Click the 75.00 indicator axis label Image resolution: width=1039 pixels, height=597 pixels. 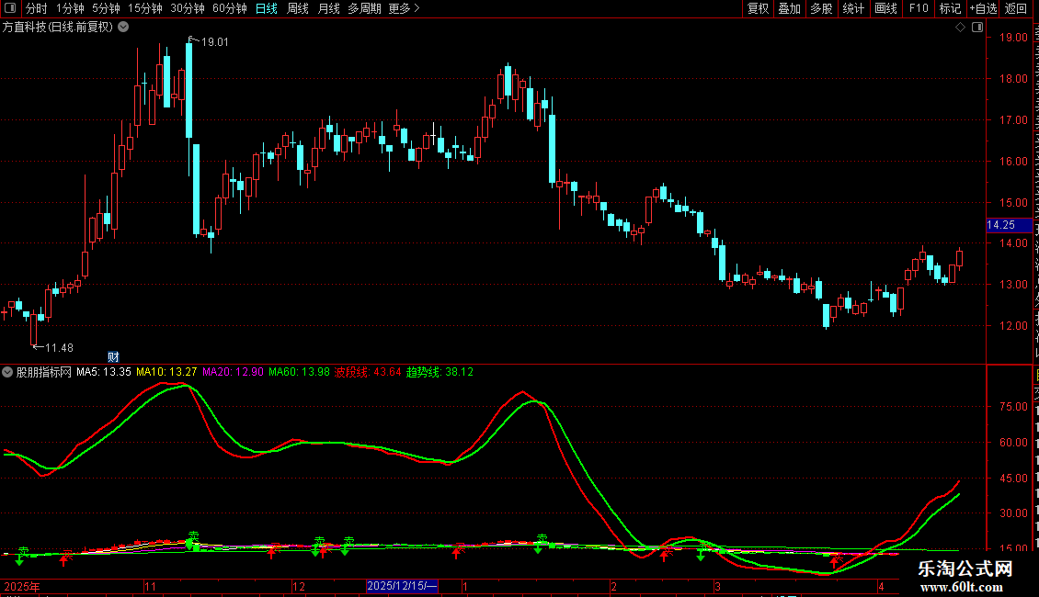[1013, 406]
